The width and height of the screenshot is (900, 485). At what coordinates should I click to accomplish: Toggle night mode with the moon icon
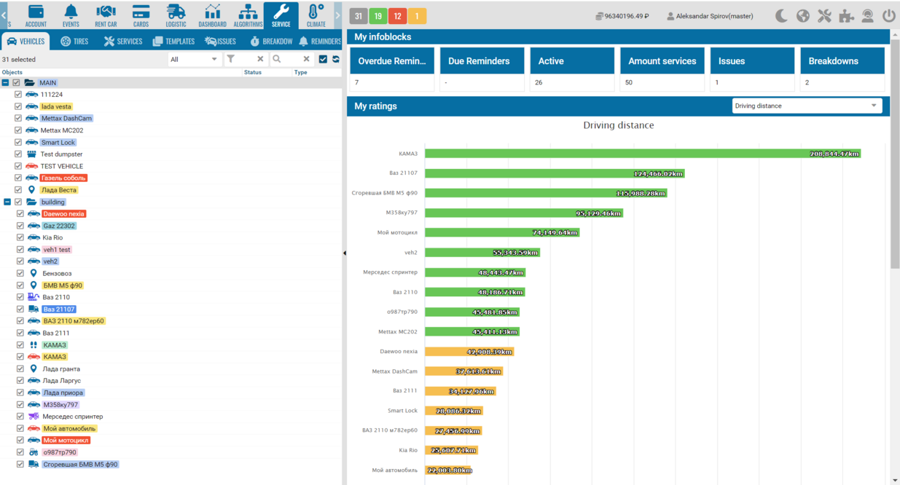coord(781,15)
